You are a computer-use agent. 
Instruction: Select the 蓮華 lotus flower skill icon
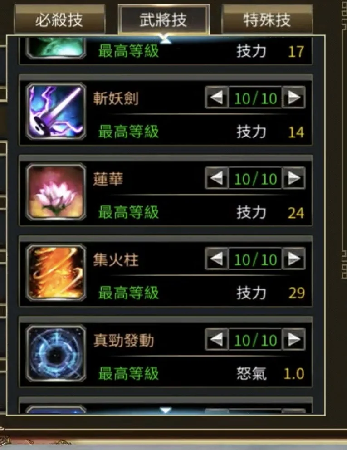pyautogui.click(x=56, y=192)
